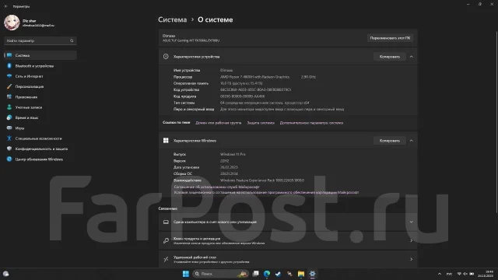Collapse Характеристики устройства section chevron

pyautogui.click(x=412, y=57)
